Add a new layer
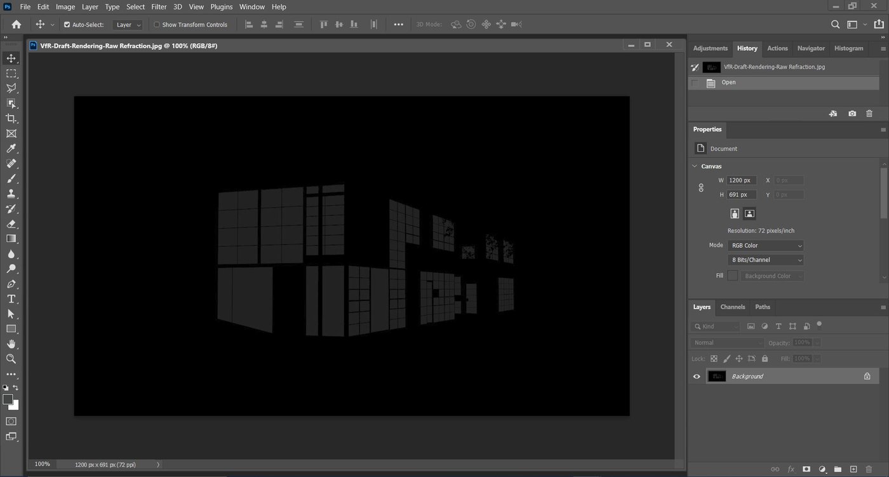The image size is (889, 477). 852,469
